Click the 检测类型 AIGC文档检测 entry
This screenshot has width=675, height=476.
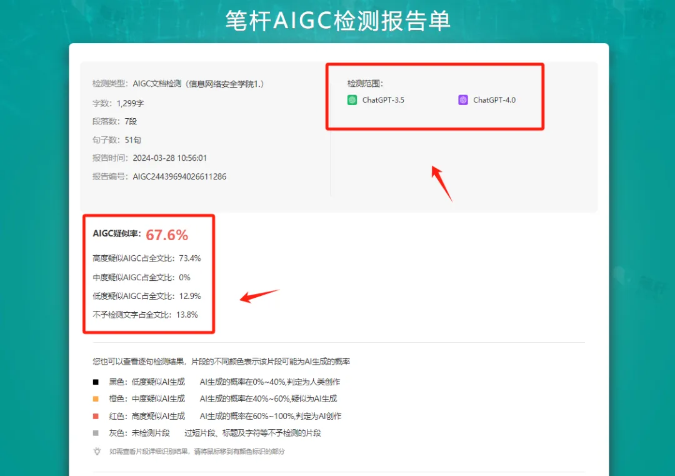pyautogui.click(x=178, y=84)
